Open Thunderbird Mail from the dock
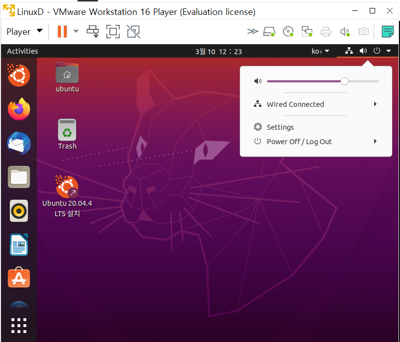The image size is (400, 342). point(18,143)
